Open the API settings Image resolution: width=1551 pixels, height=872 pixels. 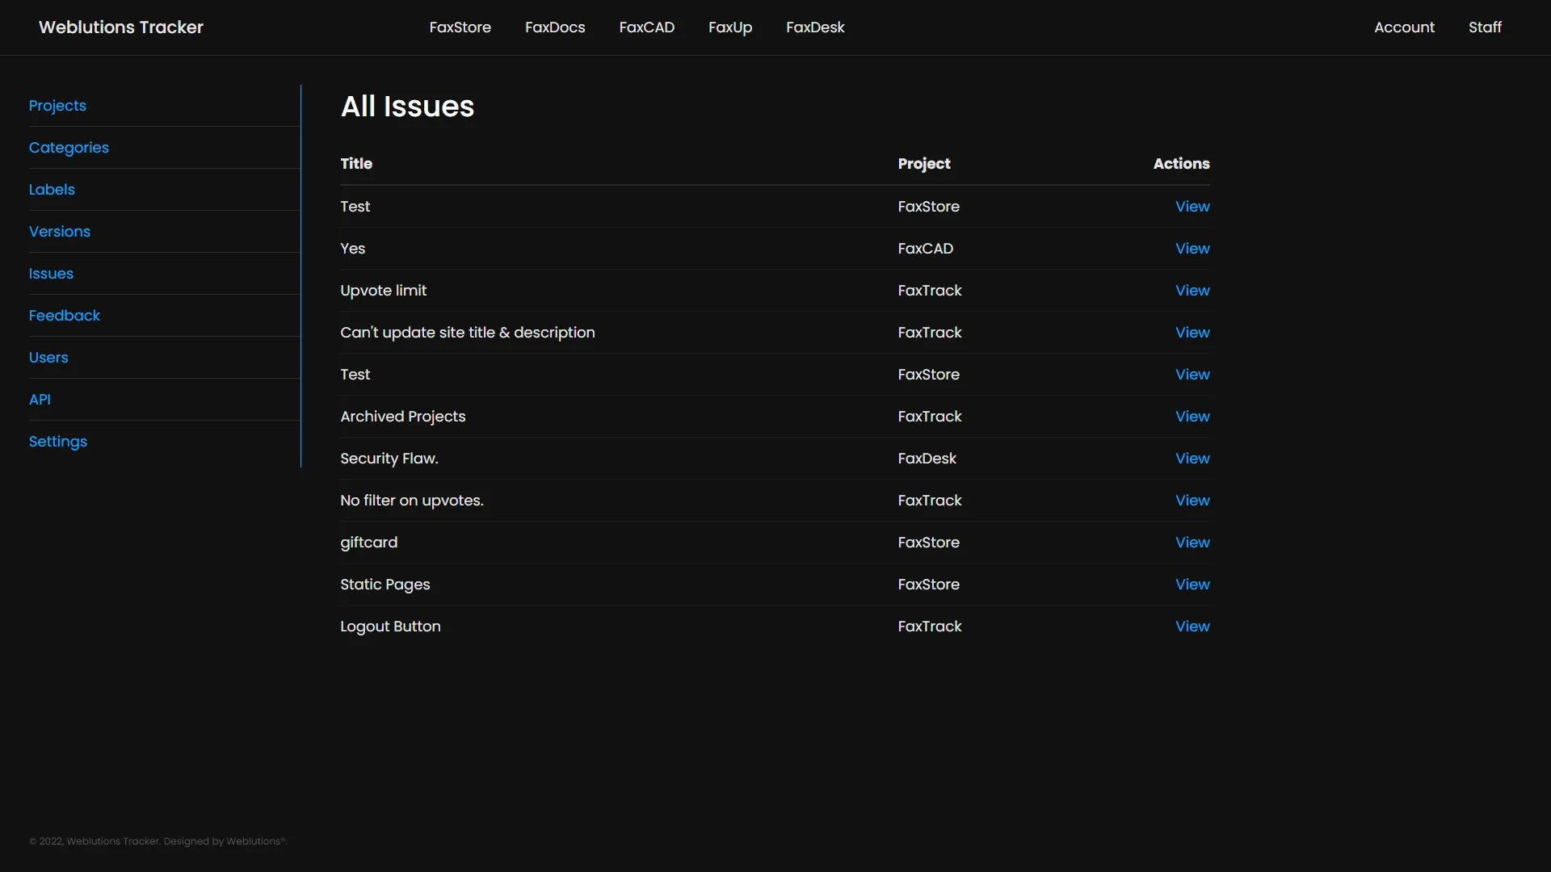[x=39, y=399]
